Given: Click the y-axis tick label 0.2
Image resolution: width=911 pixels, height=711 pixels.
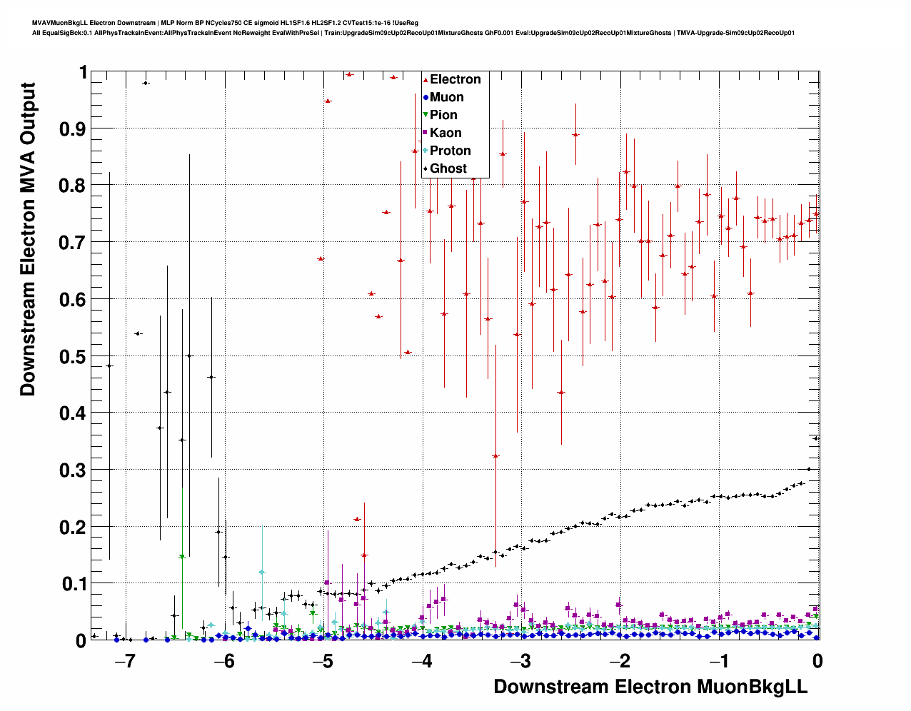Looking at the screenshot, I should [73, 527].
